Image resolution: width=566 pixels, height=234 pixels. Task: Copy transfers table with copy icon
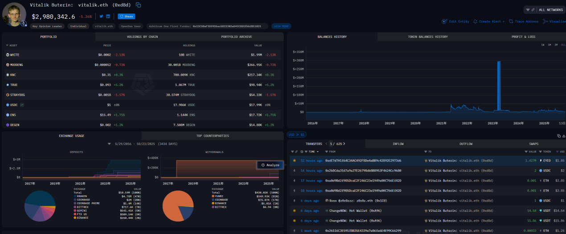[559, 136]
